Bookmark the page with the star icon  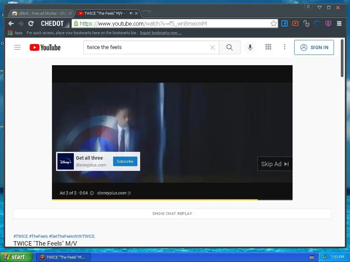point(273,24)
